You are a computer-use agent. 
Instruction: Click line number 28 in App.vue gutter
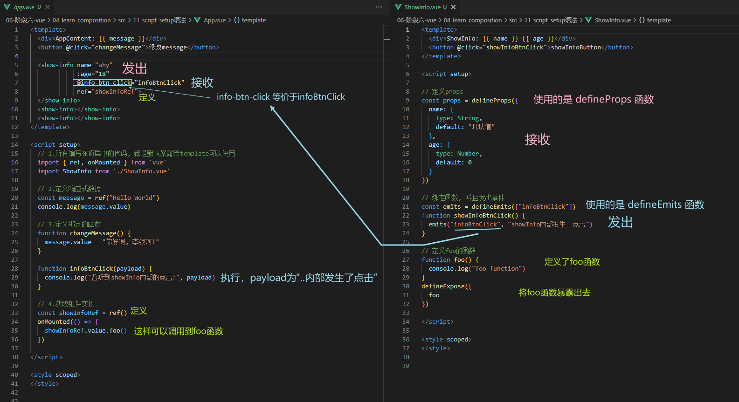pyautogui.click(x=14, y=268)
